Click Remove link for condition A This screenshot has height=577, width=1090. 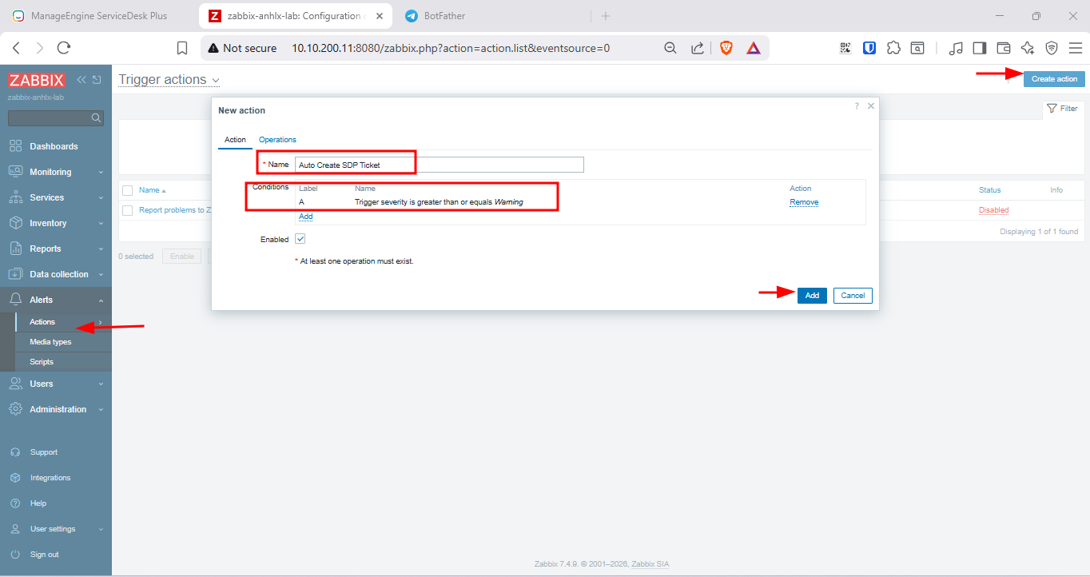point(804,202)
